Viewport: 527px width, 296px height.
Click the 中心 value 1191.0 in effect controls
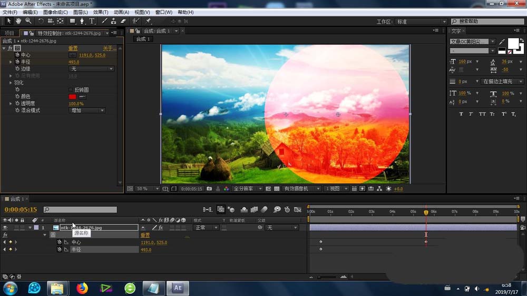[x=85, y=55]
